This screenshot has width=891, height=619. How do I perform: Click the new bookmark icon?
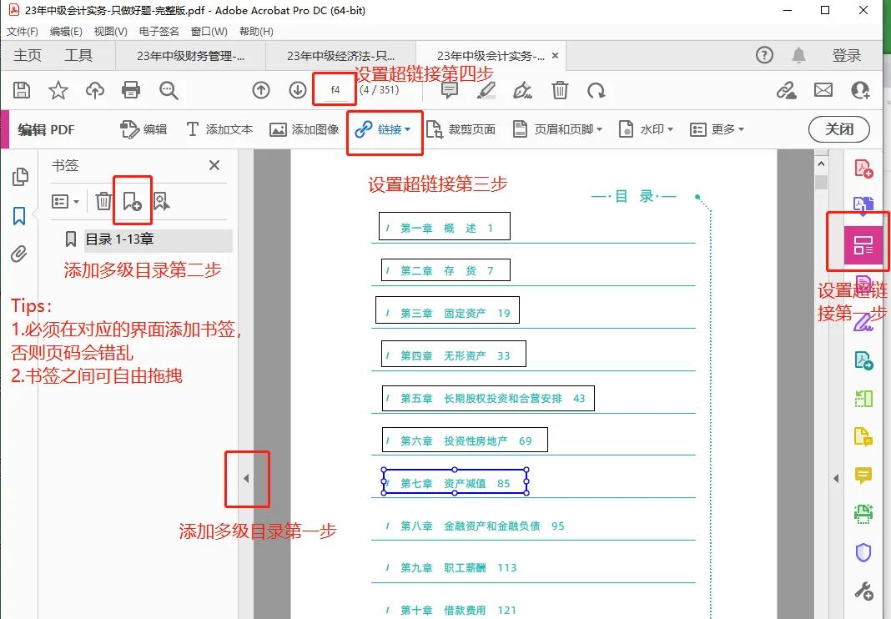pos(132,201)
